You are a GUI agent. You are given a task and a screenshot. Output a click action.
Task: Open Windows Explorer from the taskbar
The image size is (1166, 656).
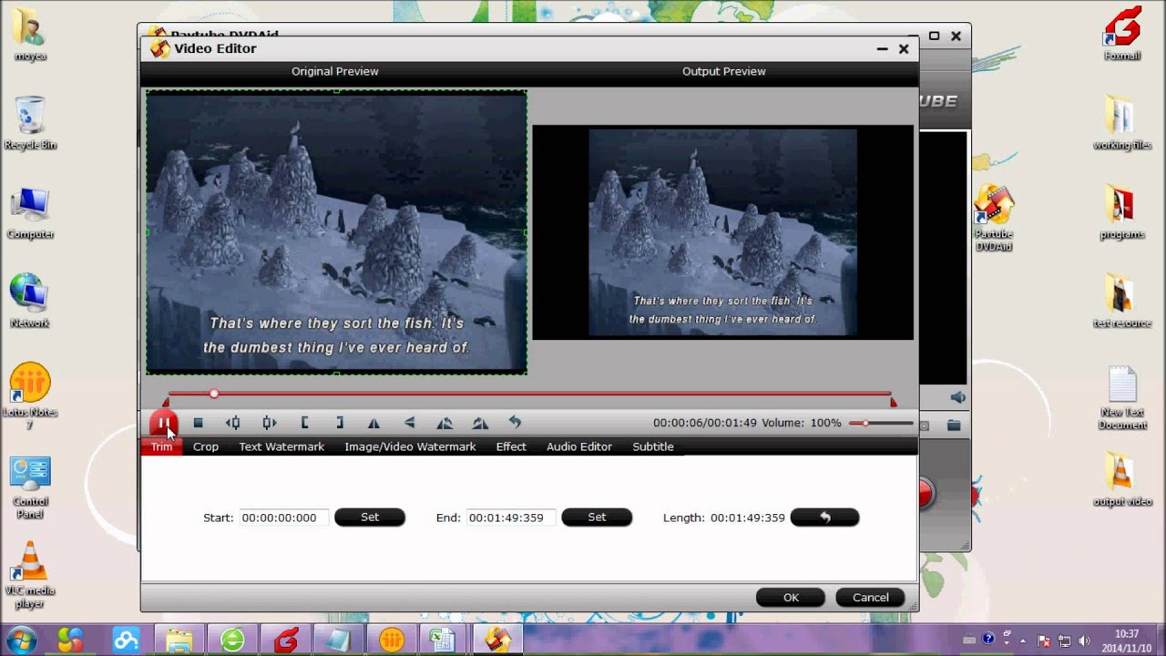179,640
